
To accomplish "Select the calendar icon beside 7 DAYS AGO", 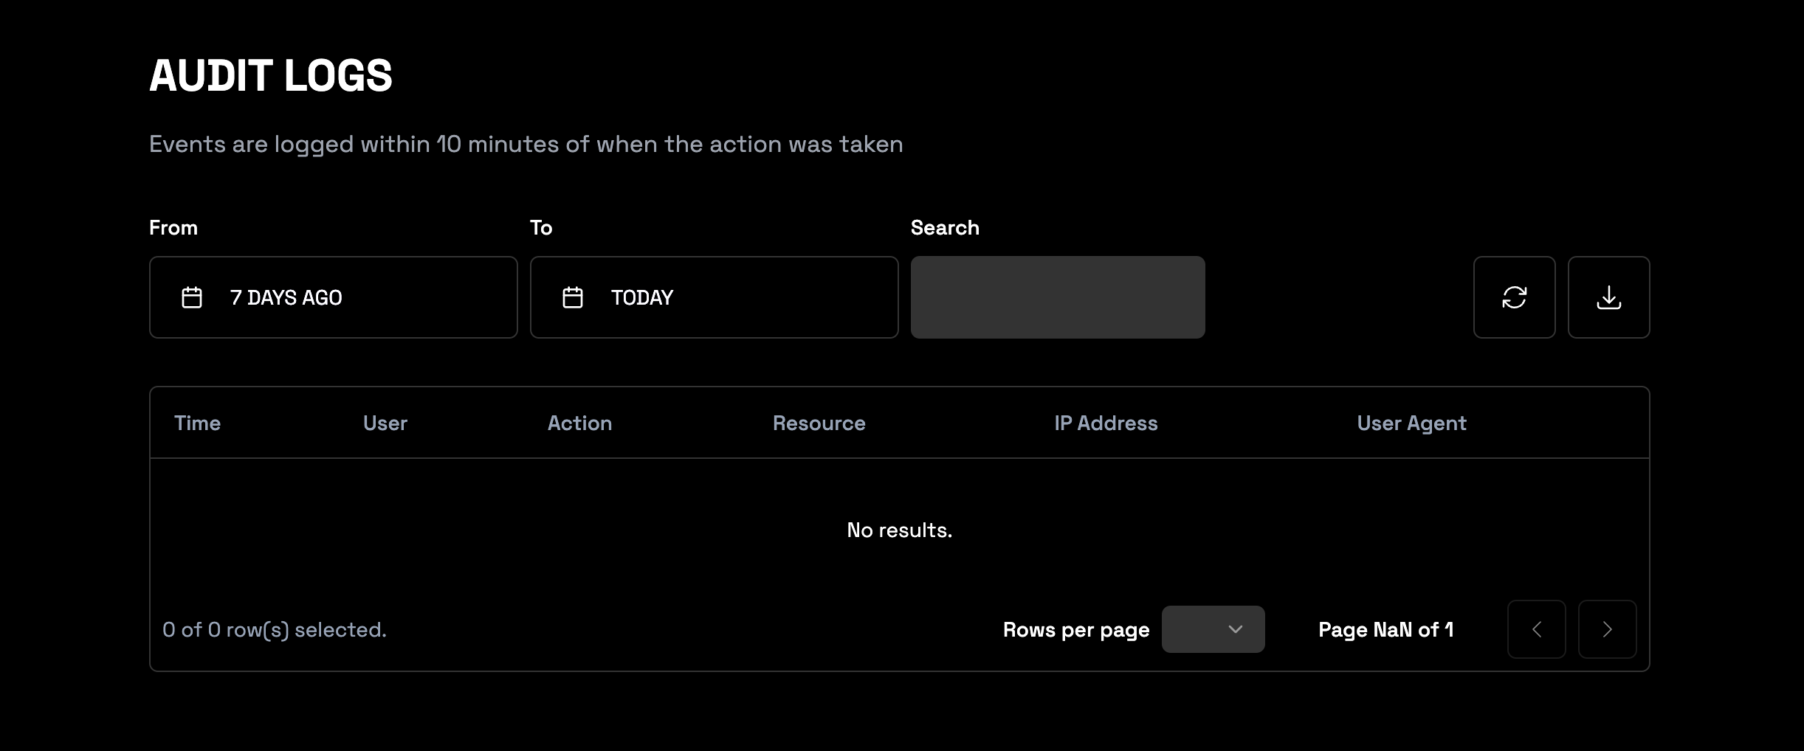I will (192, 297).
